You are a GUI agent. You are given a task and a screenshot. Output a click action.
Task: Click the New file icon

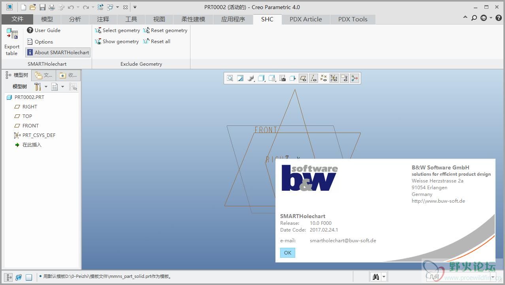point(23,7)
